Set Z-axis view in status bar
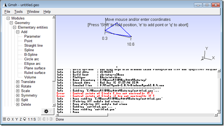This screenshot has height=126, width=224. 21,119
